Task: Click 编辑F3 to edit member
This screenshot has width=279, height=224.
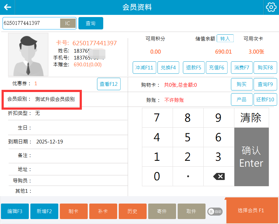Action: (15, 211)
